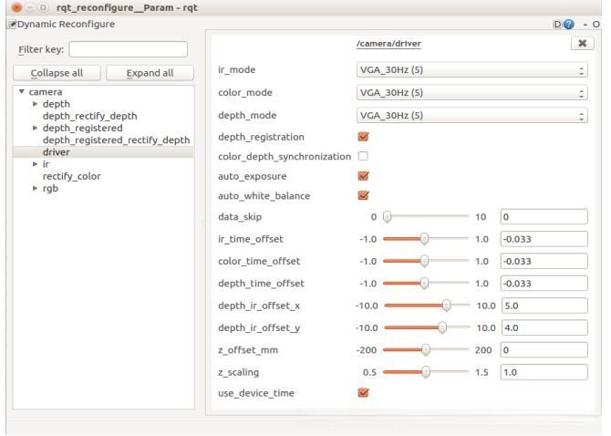Collapse the camera tree node arrow
Screen dimensions: 611x436
pyautogui.click(x=22, y=92)
